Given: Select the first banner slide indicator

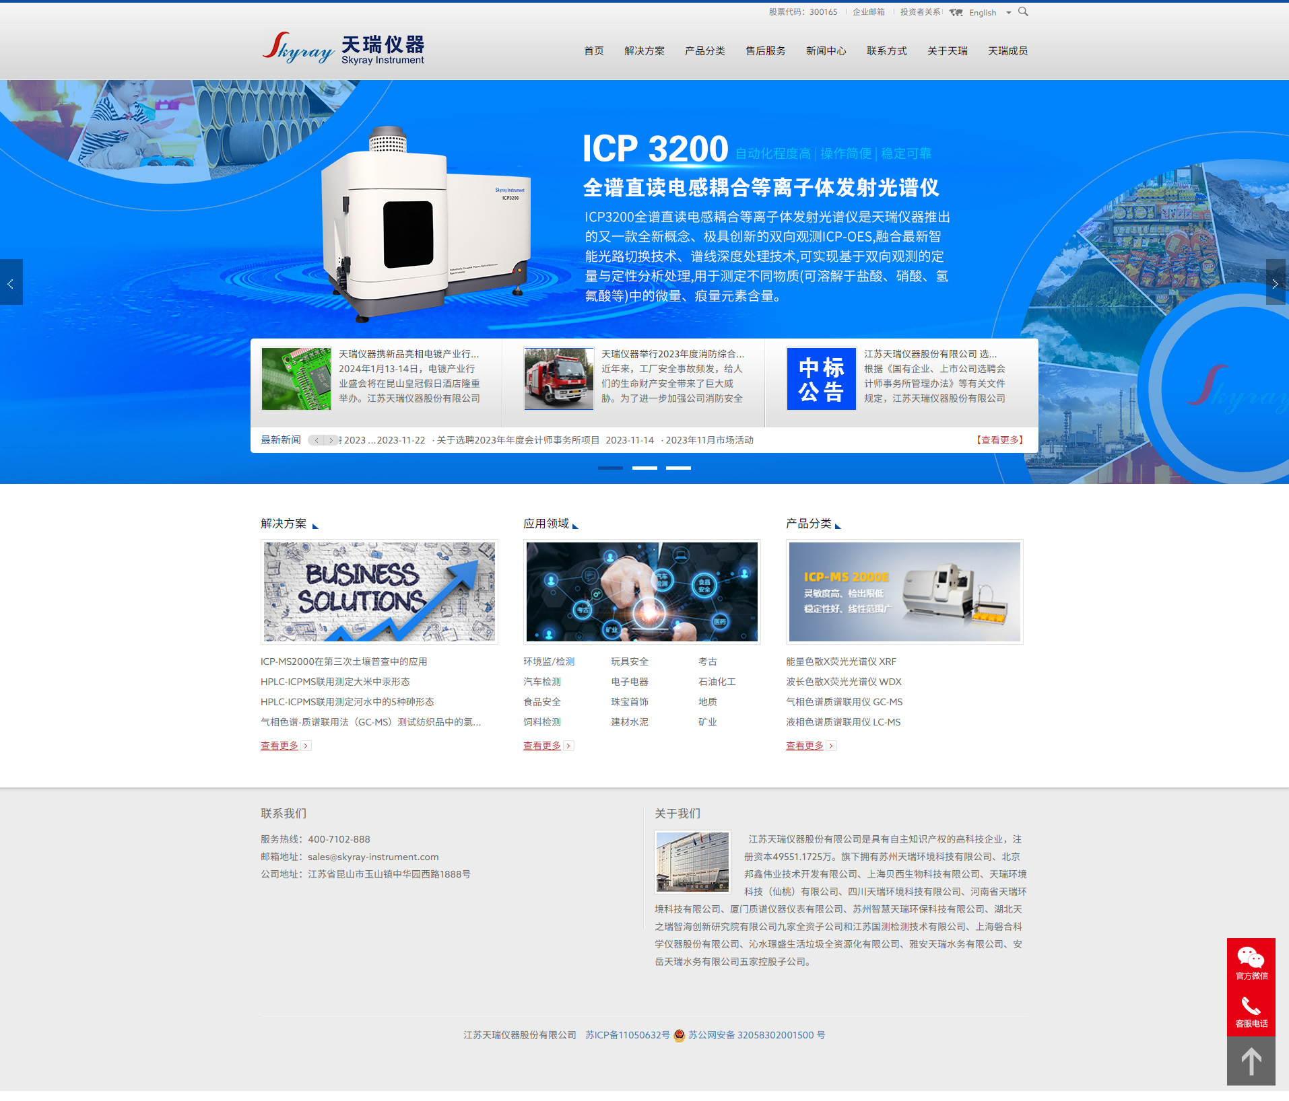Looking at the screenshot, I should tap(610, 468).
